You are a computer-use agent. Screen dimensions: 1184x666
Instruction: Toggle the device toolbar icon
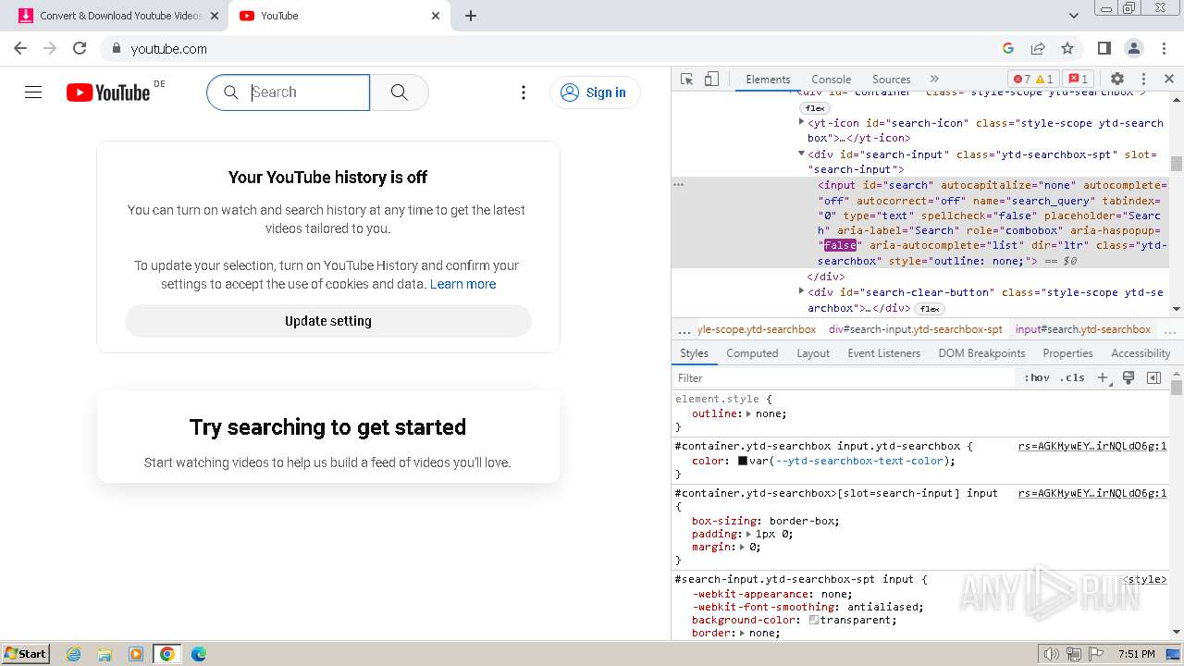[x=711, y=79]
